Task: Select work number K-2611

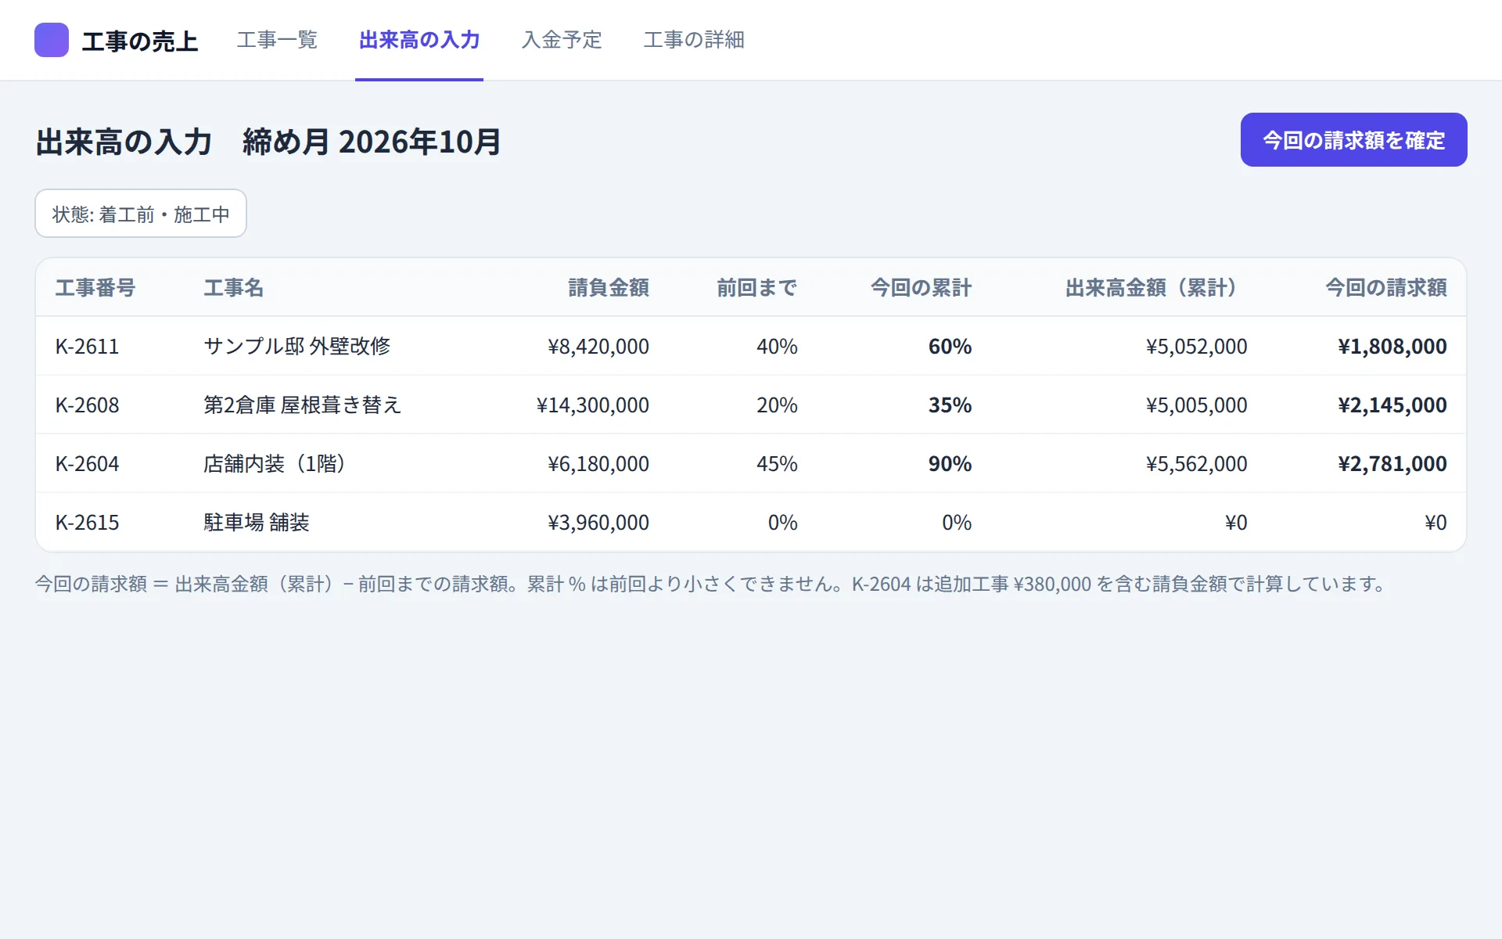Action: click(87, 347)
